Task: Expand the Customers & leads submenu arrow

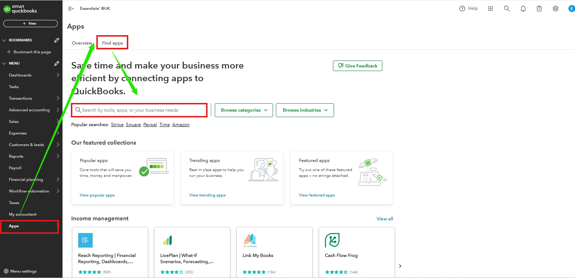Action: click(58, 145)
